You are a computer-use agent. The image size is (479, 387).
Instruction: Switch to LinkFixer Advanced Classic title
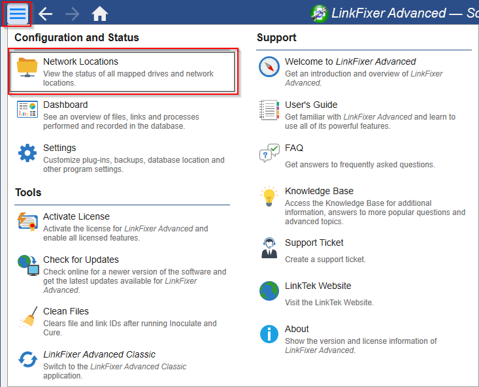tap(99, 354)
